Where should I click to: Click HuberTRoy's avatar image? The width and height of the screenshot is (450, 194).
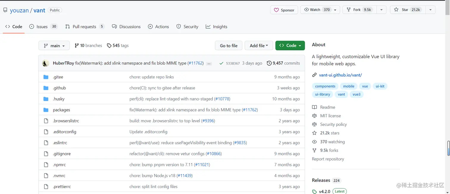(46, 63)
